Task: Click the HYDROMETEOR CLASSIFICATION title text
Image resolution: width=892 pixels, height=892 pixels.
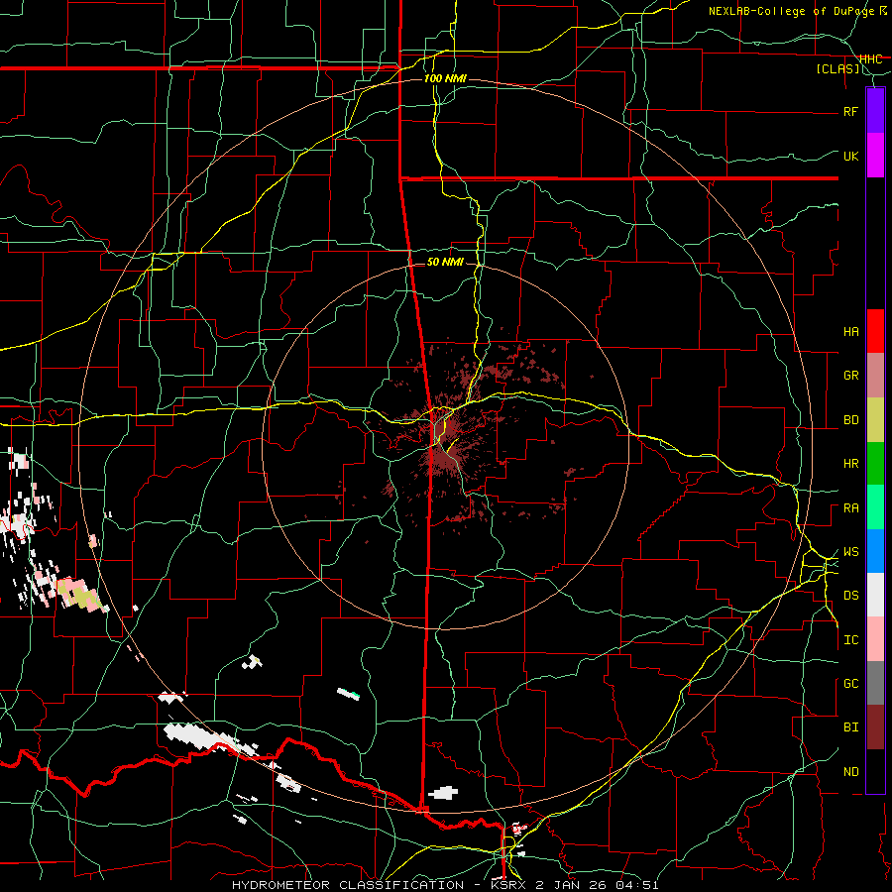Action: 348,885
